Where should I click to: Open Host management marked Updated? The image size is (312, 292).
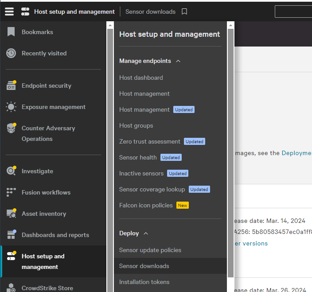tap(144, 109)
